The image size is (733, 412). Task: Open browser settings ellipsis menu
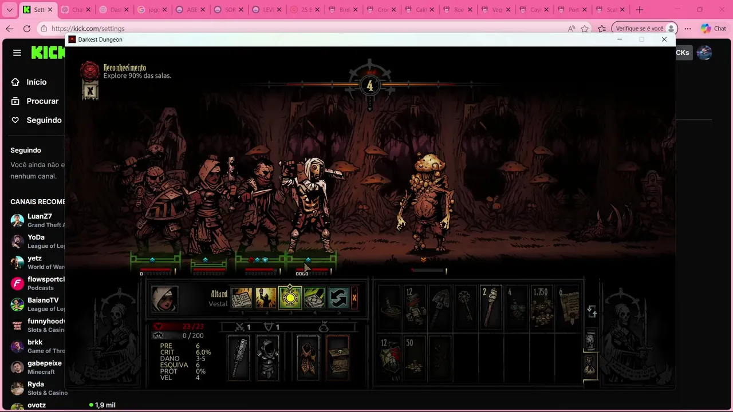point(688,29)
